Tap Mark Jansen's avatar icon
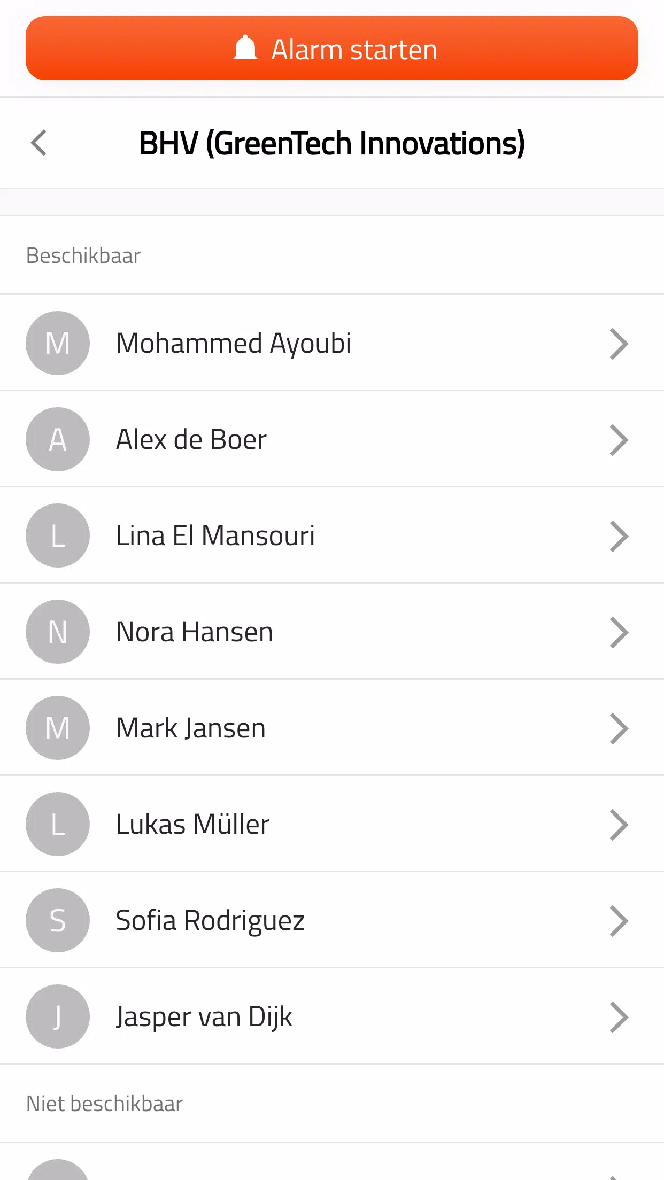664x1180 pixels. click(x=58, y=728)
